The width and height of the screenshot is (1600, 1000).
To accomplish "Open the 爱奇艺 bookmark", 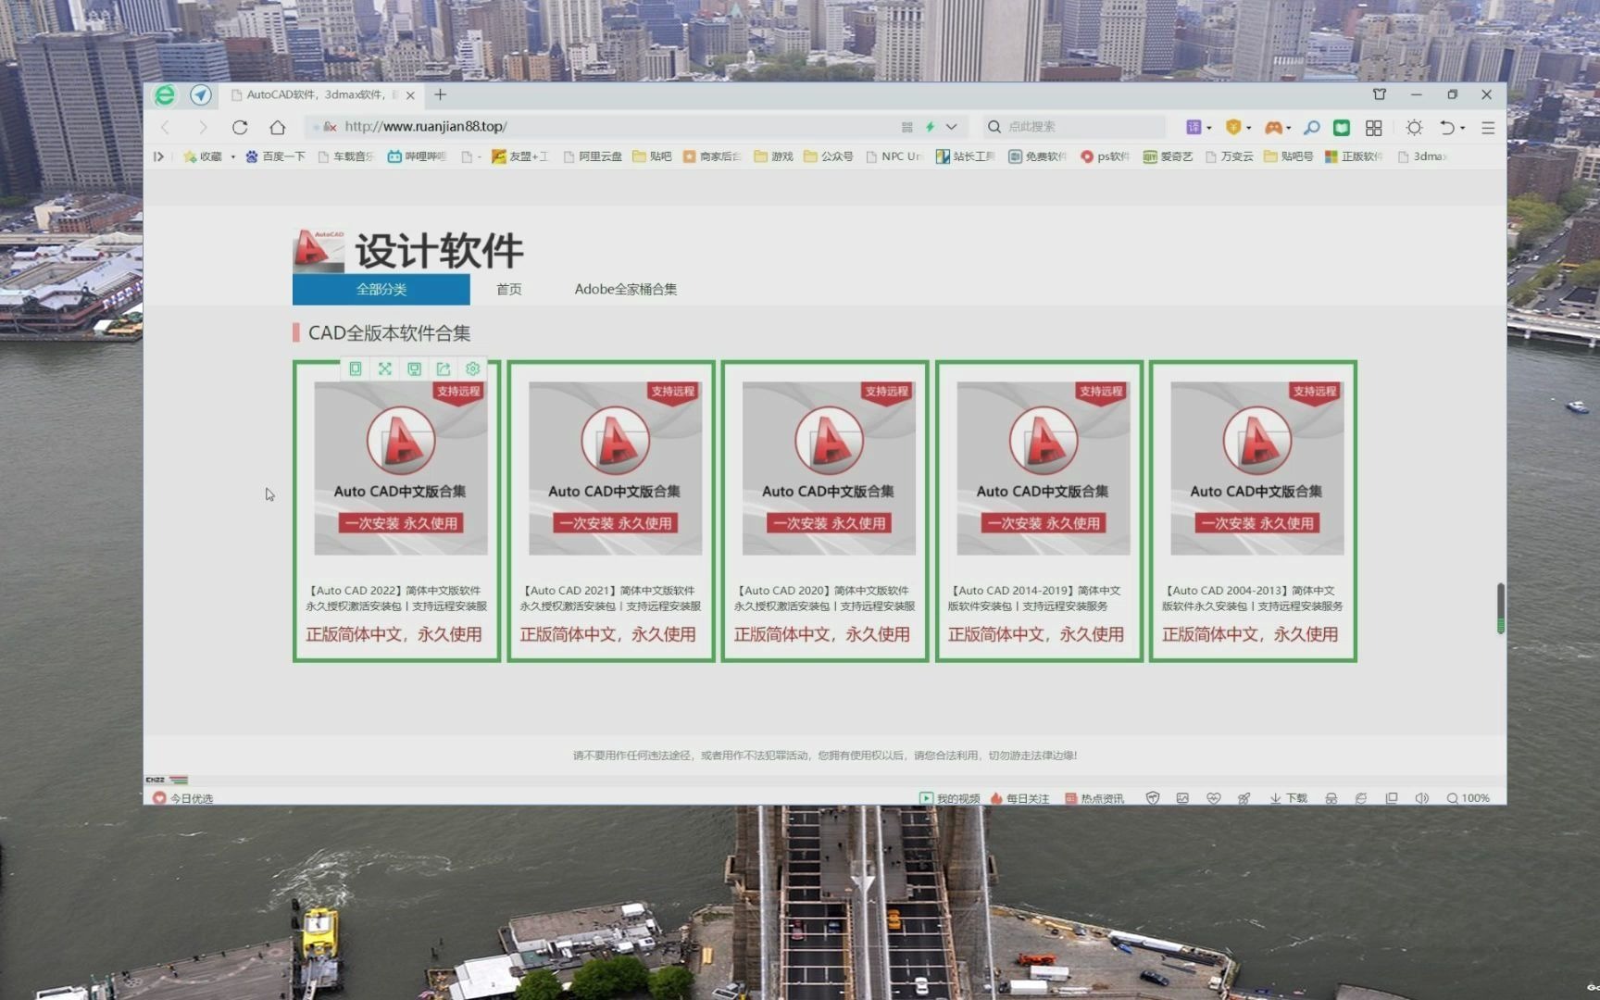I will 1169,156.
